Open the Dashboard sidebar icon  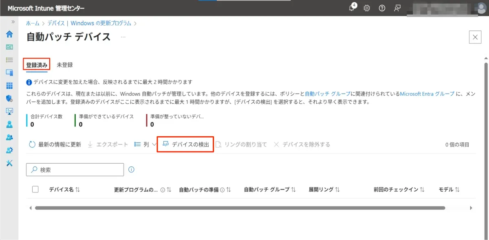coord(9,47)
